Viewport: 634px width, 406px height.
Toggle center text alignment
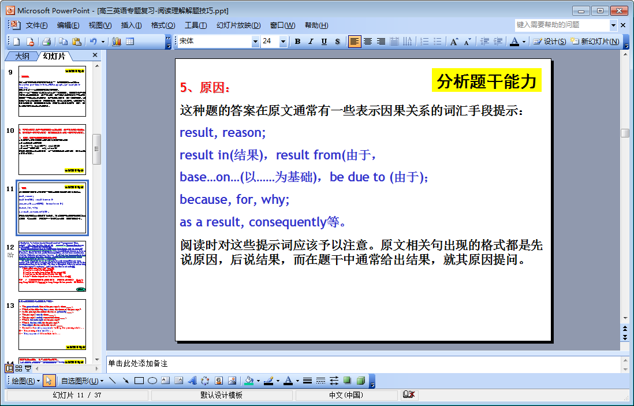click(368, 41)
